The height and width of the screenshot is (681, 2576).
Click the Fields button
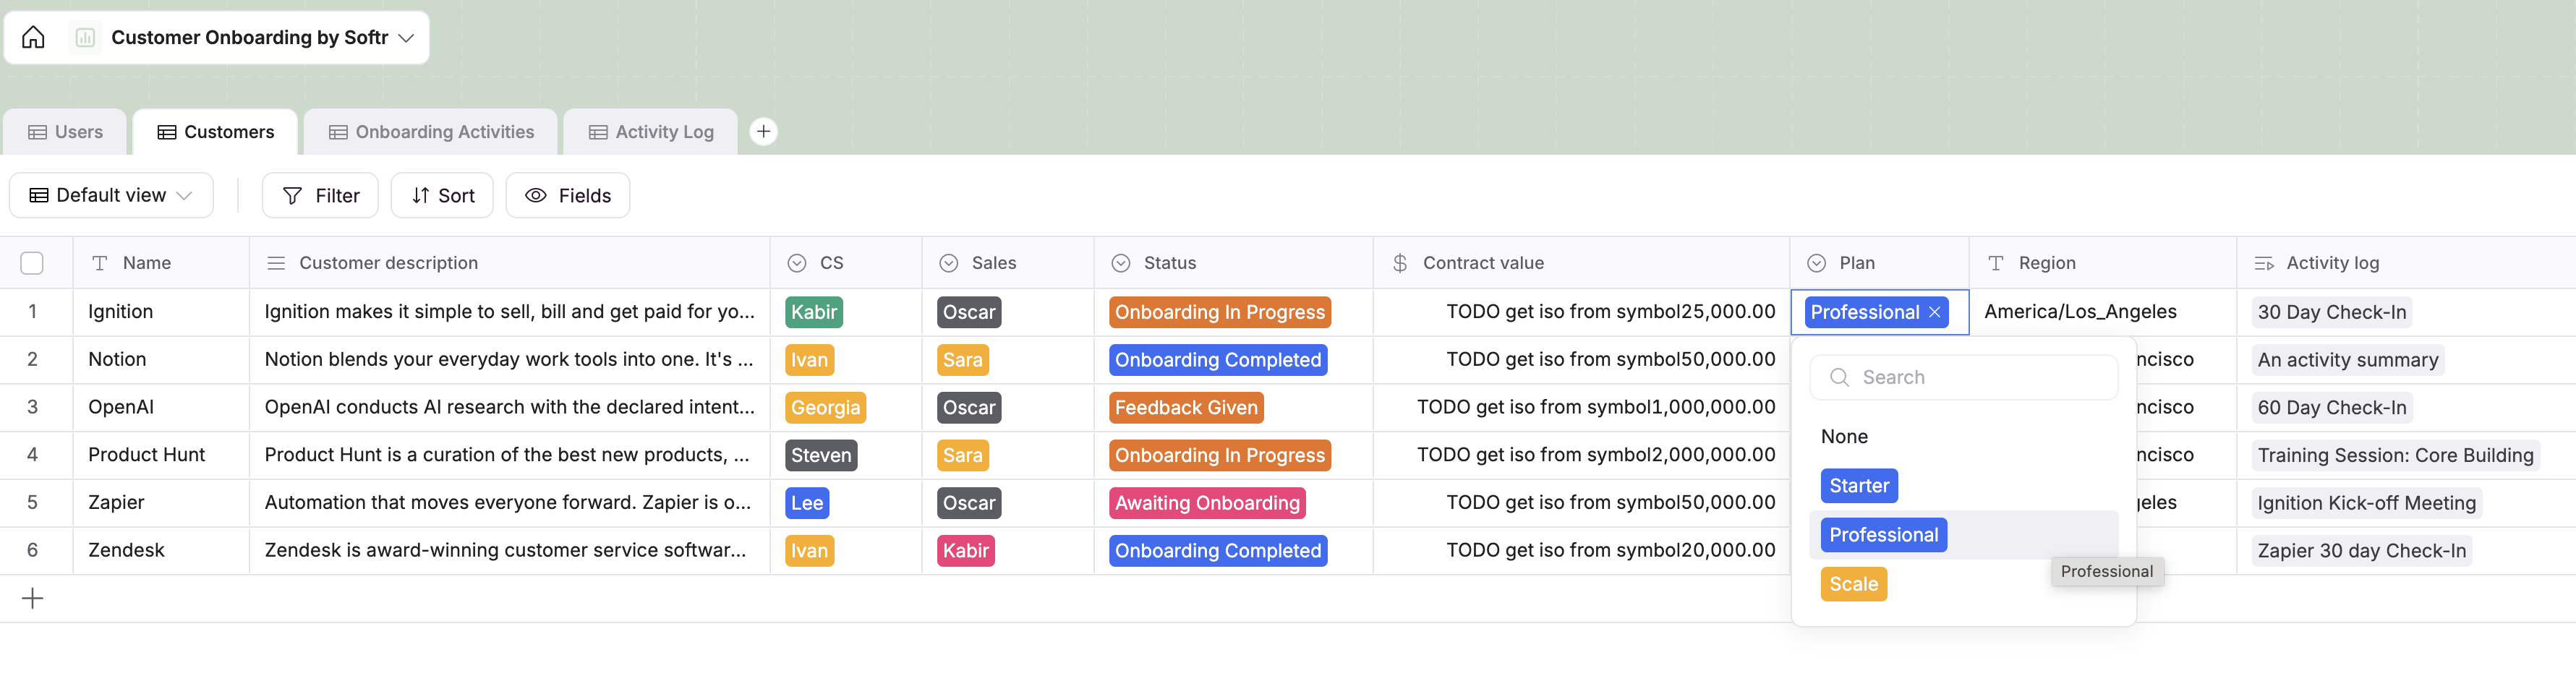click(x=567, y=195)
